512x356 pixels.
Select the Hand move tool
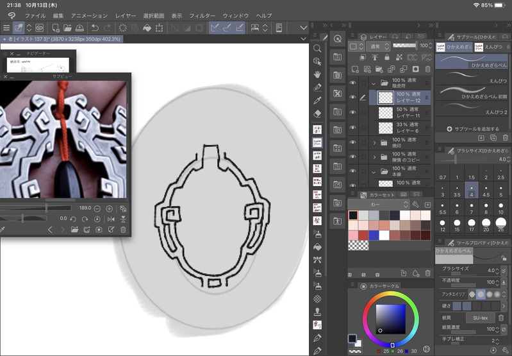pyautogui.click(x=317, y=74)
